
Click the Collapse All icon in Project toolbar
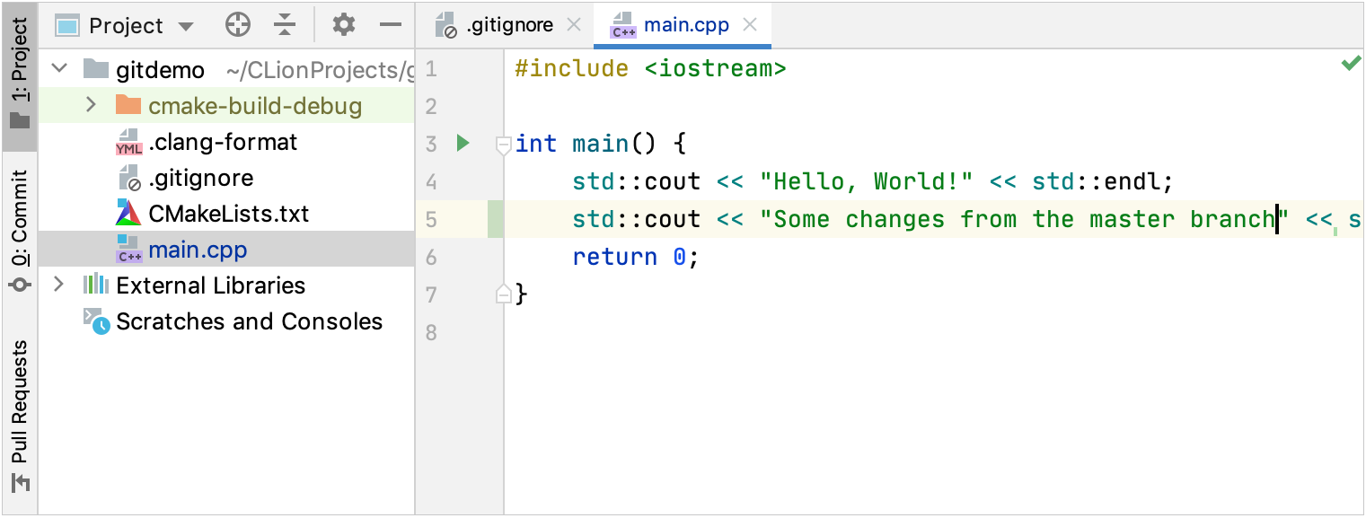point(285,25)
